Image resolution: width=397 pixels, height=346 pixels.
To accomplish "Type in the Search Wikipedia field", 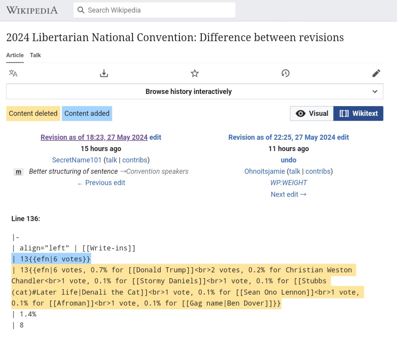I will pos(154,10).
